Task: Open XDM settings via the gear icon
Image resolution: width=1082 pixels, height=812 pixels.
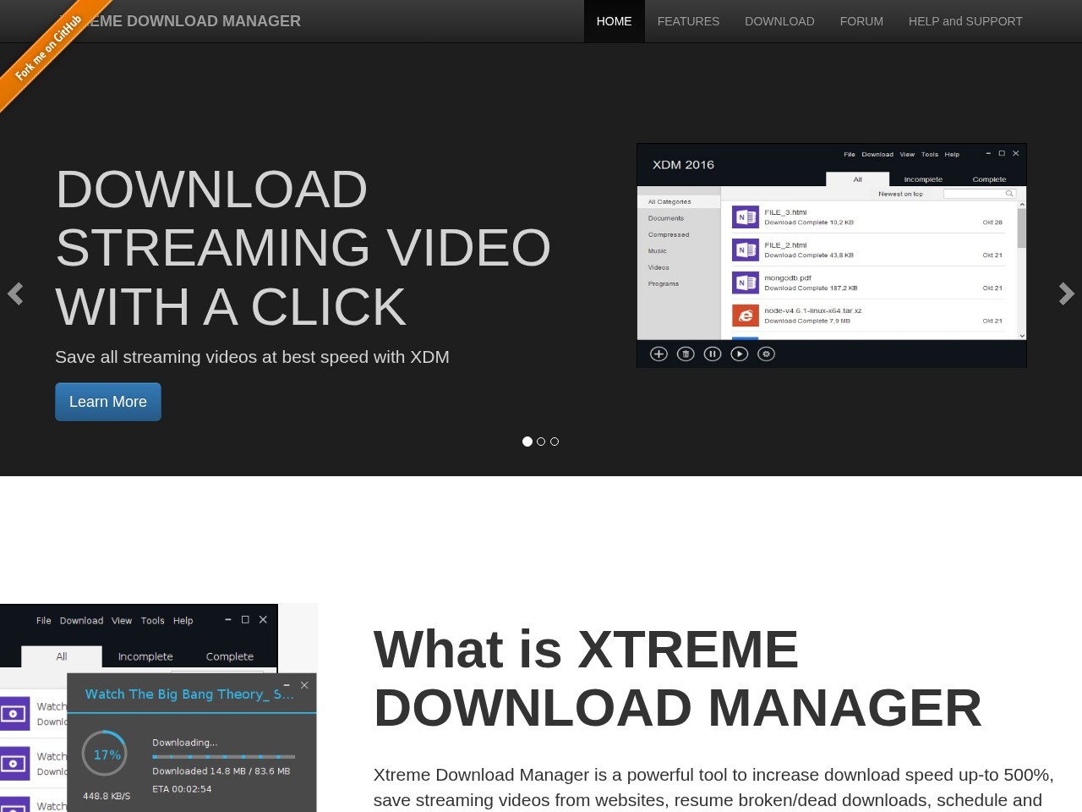Action: (767, 354)
